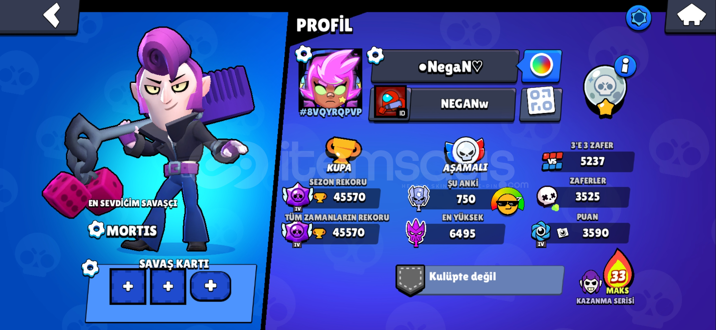Open the pink-haired profile avatar

[330, 79]
